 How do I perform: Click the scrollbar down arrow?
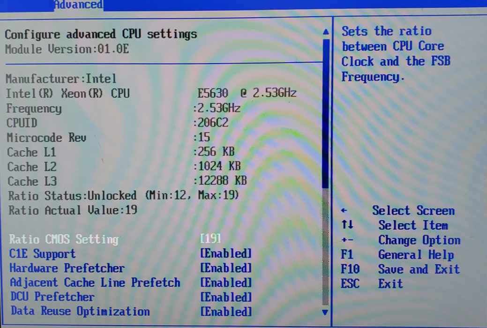pyautogui.click(x=325, y=312)
